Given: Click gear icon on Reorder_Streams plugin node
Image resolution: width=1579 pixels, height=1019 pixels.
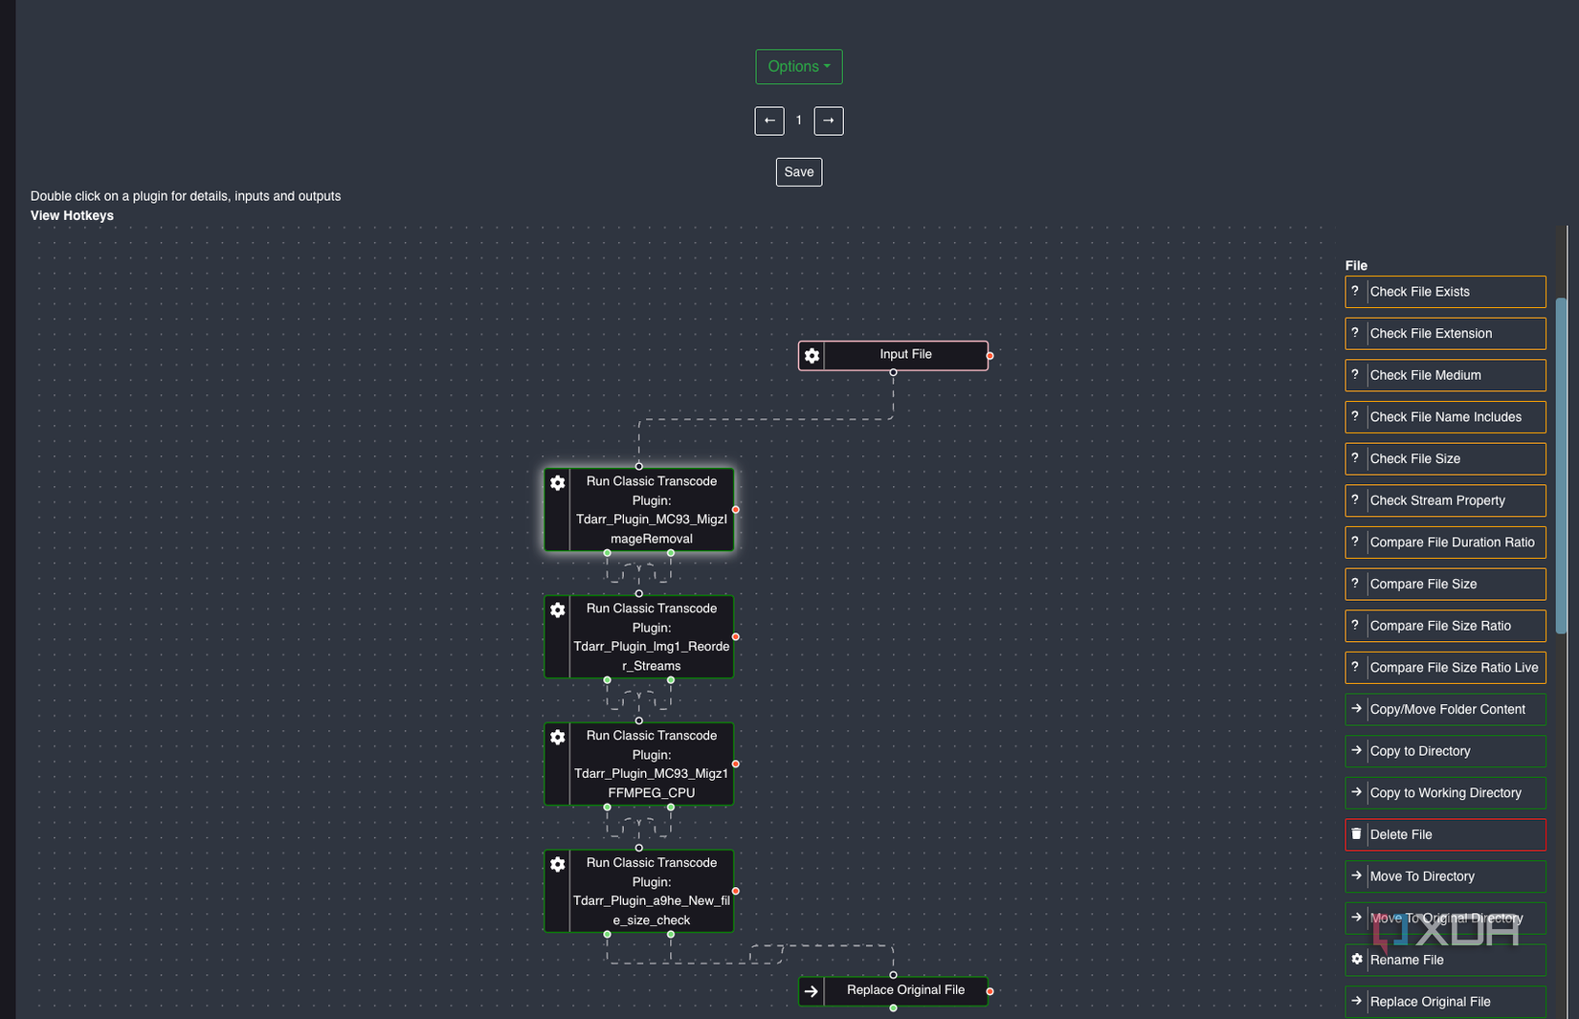Looking at the screenshot, I should pyautogui.click(x=558, y=610).
